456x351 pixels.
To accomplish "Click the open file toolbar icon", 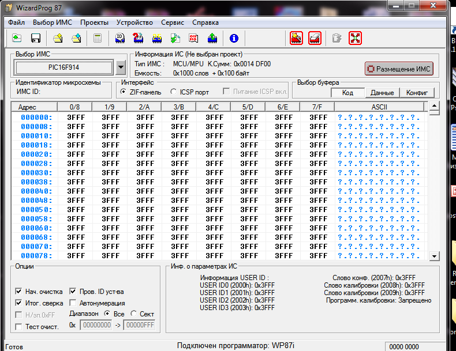I will tap(17, 38).
